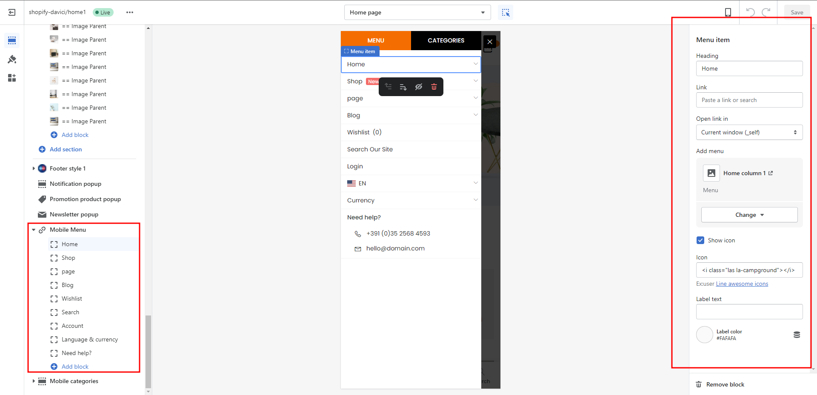Open the Theme settings paintbrush icon
817x395 pixels.
(x=12, y=59)
